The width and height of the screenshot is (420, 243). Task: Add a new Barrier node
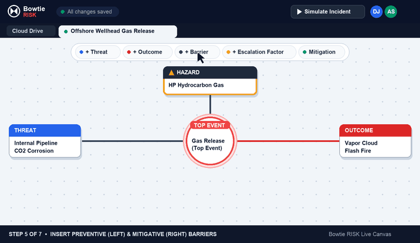click(197, 52)
